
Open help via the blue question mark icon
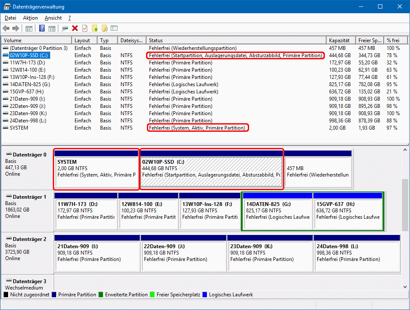coord(42,29)
